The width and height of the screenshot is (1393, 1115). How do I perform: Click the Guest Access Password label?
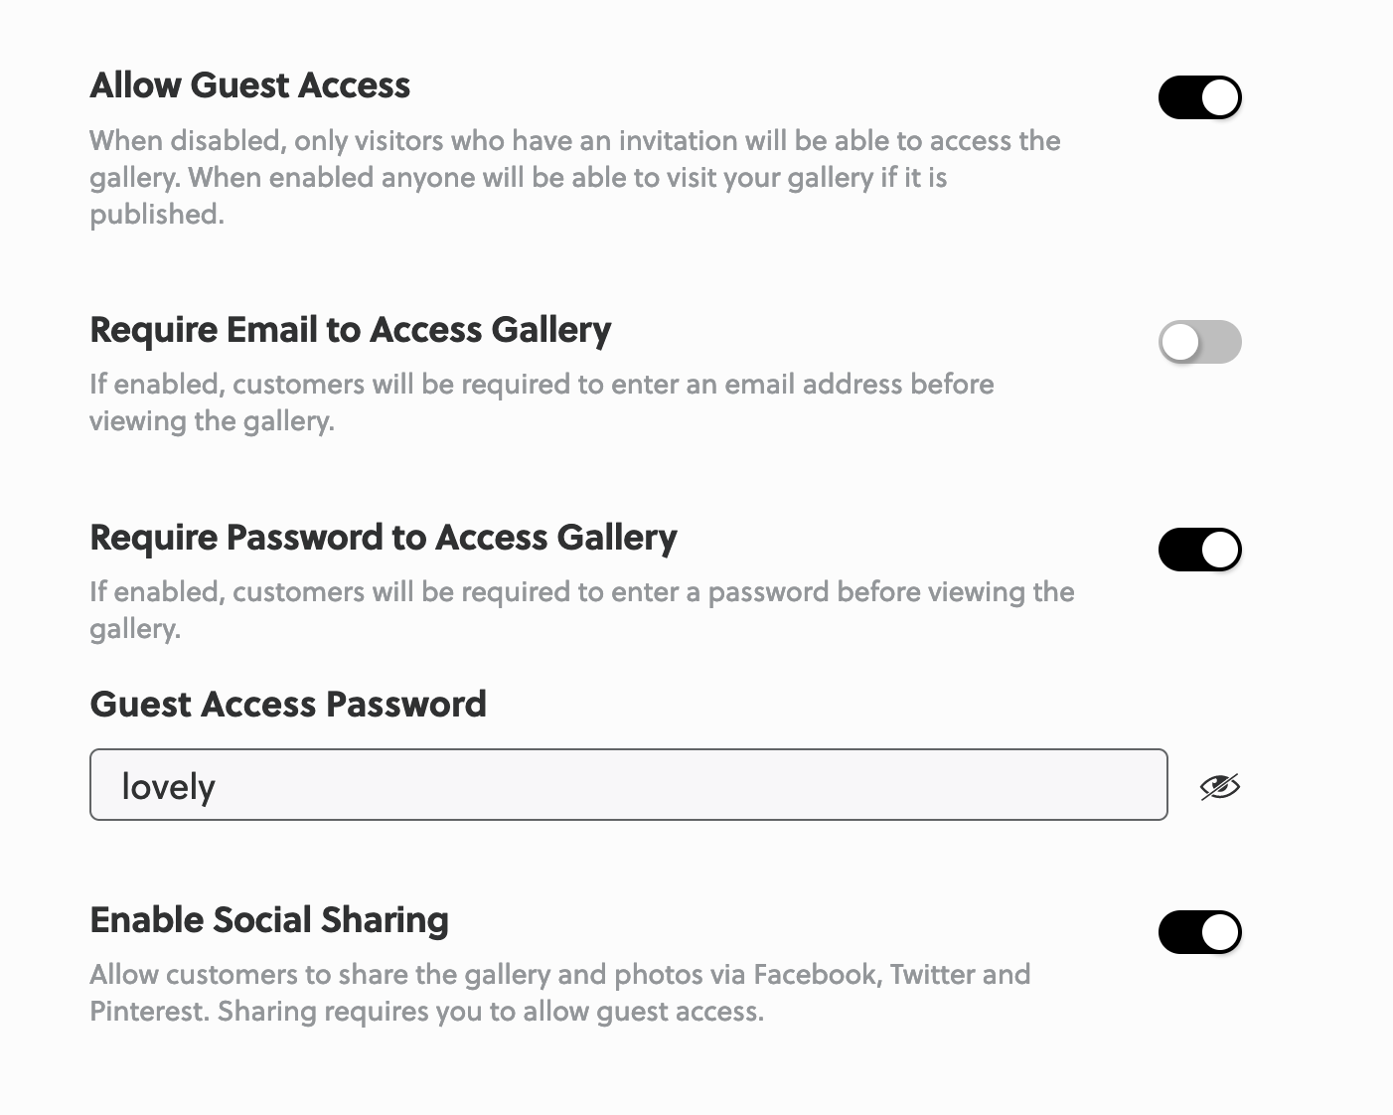click(x=288, y=705)
